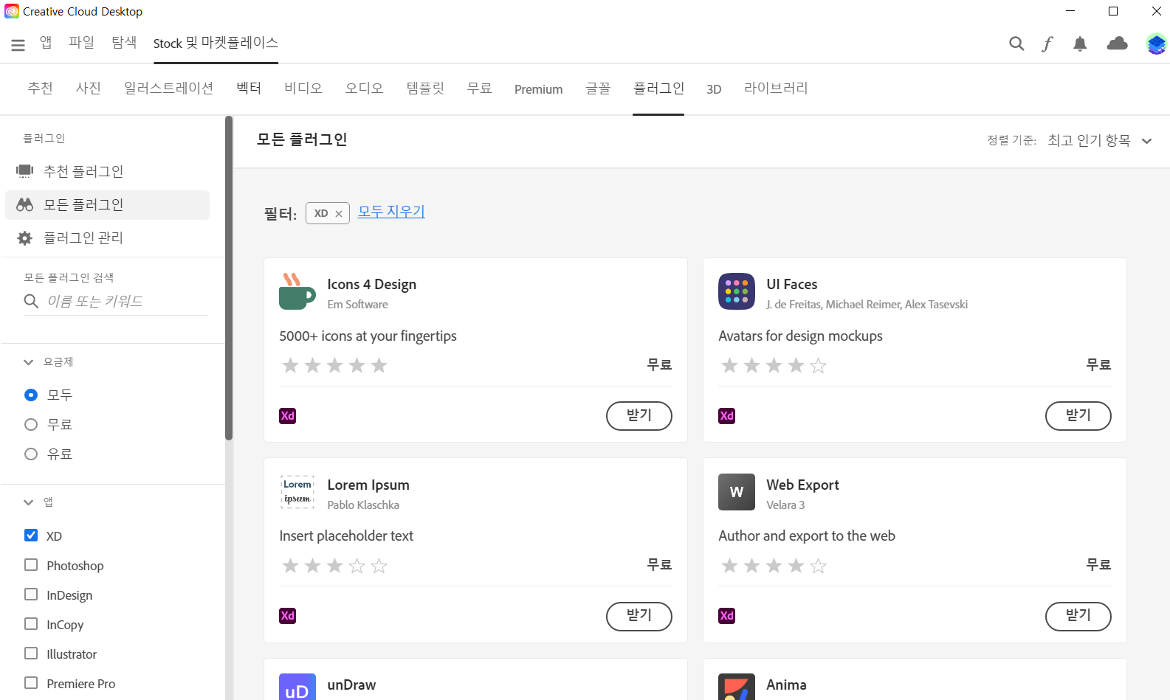This screenshot has height=700, width=1170.
Task: Click the unDraw plugin icon
Action: coord(297,687)
